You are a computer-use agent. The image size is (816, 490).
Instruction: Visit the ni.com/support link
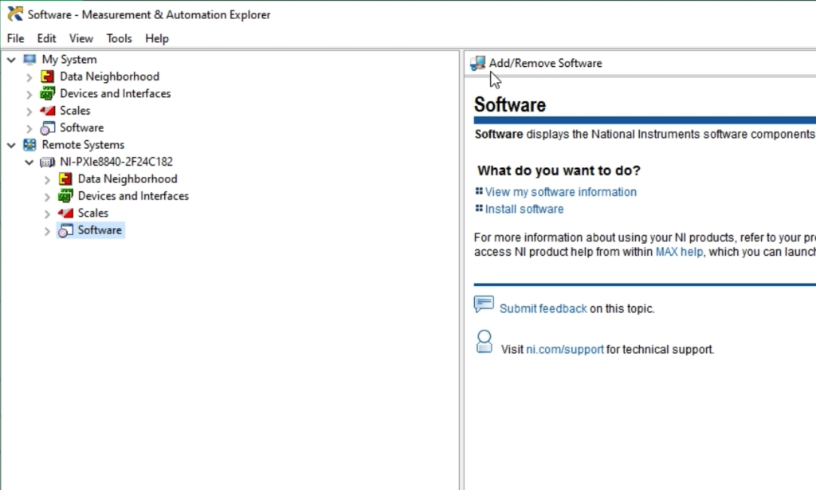[x=565, y=350]
